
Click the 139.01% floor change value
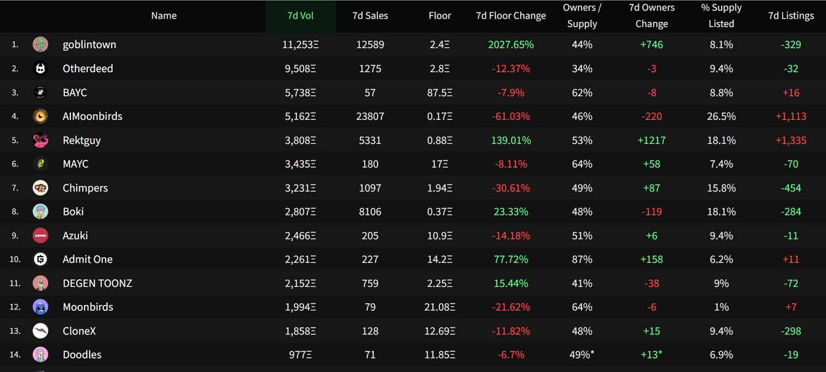coord(511,140)
